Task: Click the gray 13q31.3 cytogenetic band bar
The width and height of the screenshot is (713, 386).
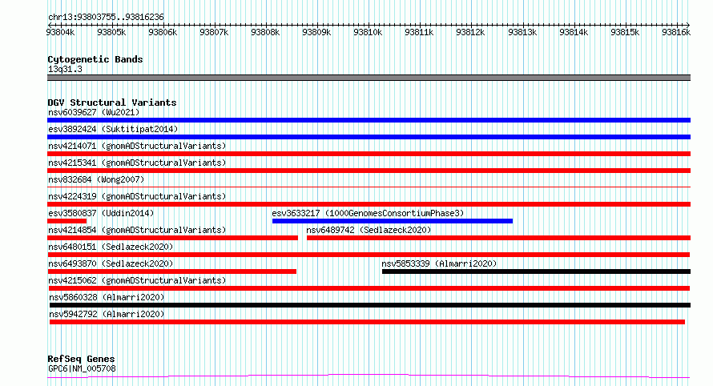Action: [369, 78]
